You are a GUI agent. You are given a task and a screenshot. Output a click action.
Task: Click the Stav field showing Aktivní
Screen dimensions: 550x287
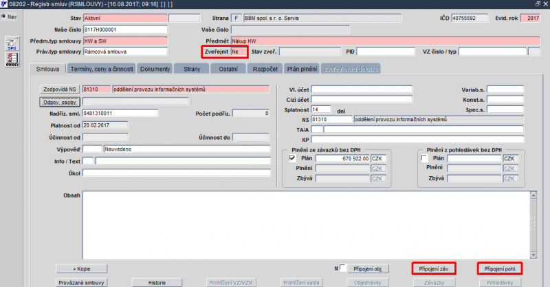pyautogui.click(x=125, y=19)
